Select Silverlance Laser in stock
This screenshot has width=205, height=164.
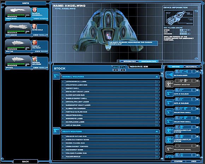[111, 122]
